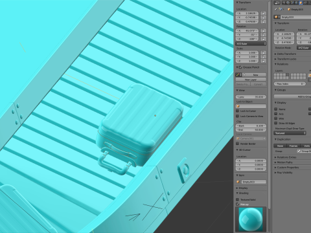The image size is (311, 233).
Task: Select the Object properties tab icon
Action: (301, 3)
